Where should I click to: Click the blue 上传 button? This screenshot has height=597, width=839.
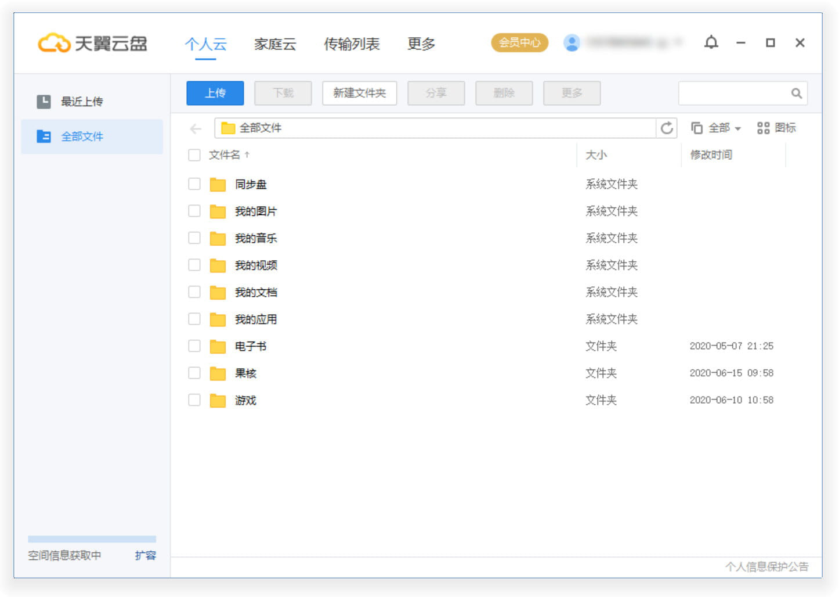click(x=215, y=93)
